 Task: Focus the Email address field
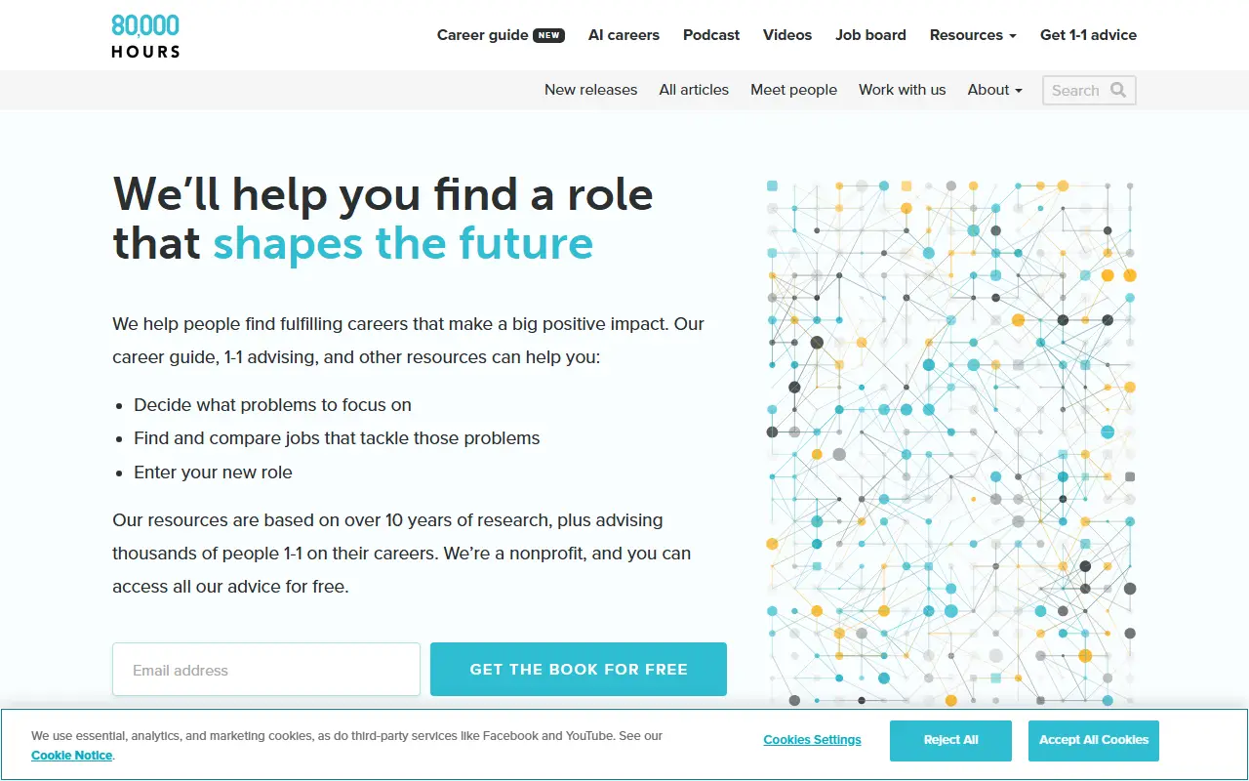[266, 670]
